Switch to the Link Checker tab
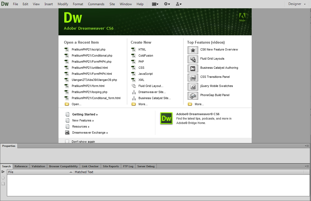Viewport: 311px width, 201px height. (90, 166)
